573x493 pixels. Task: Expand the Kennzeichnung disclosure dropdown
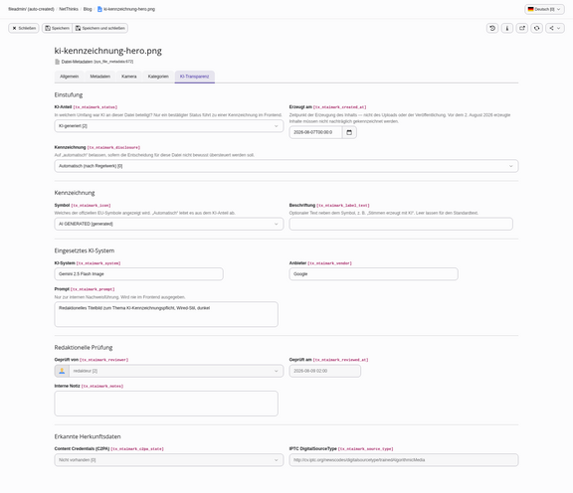click(x=286, y=166)
